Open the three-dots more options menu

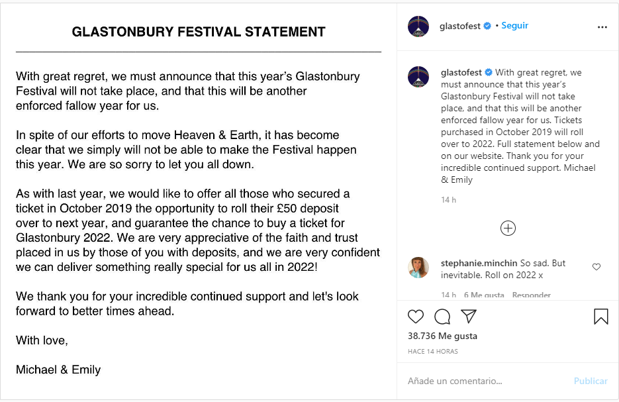click(x=602, y=27)
